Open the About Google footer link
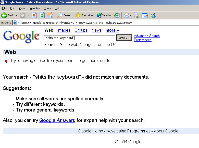 click(166, 131)
